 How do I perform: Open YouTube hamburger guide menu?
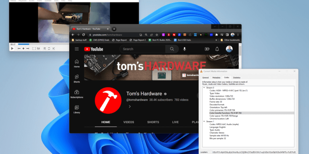pos(77,49)
